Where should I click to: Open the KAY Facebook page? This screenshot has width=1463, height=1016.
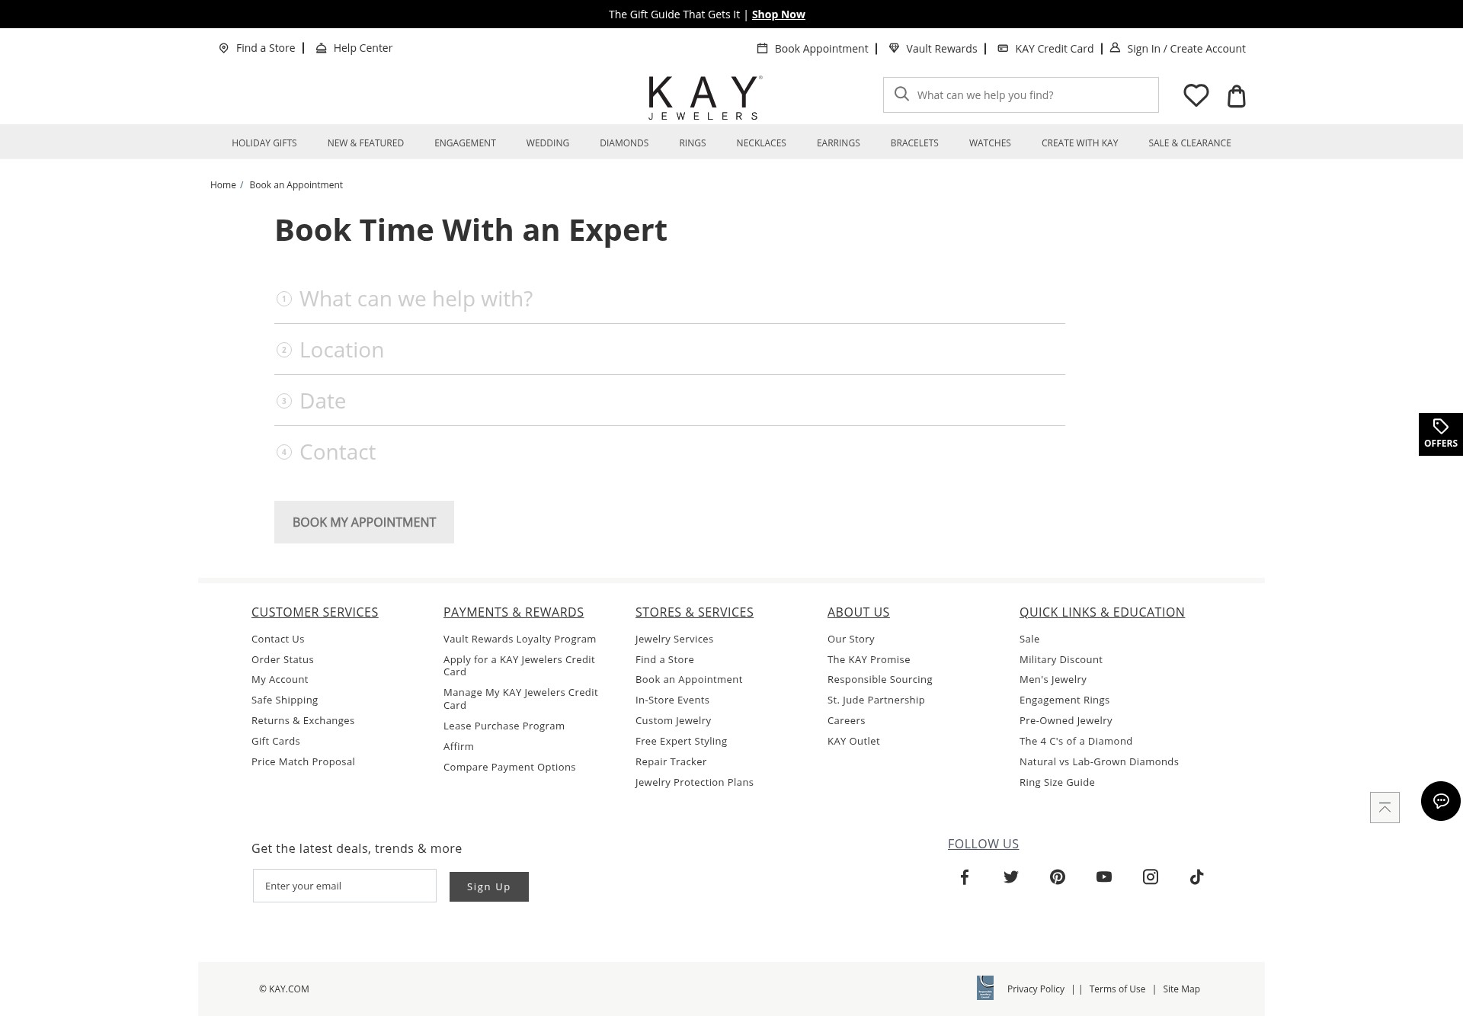click(965, 877)
